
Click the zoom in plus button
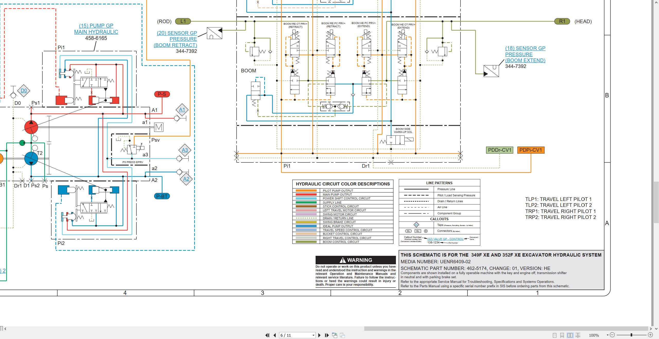650,335
